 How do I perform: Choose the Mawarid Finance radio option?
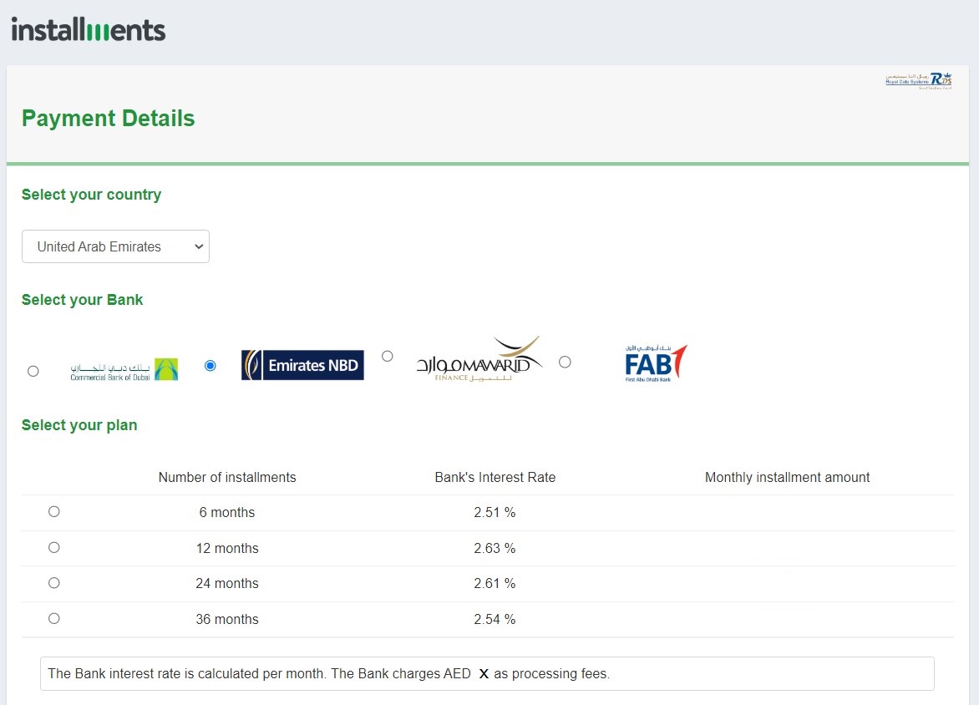pyautogui.click(x=388, y=357)
